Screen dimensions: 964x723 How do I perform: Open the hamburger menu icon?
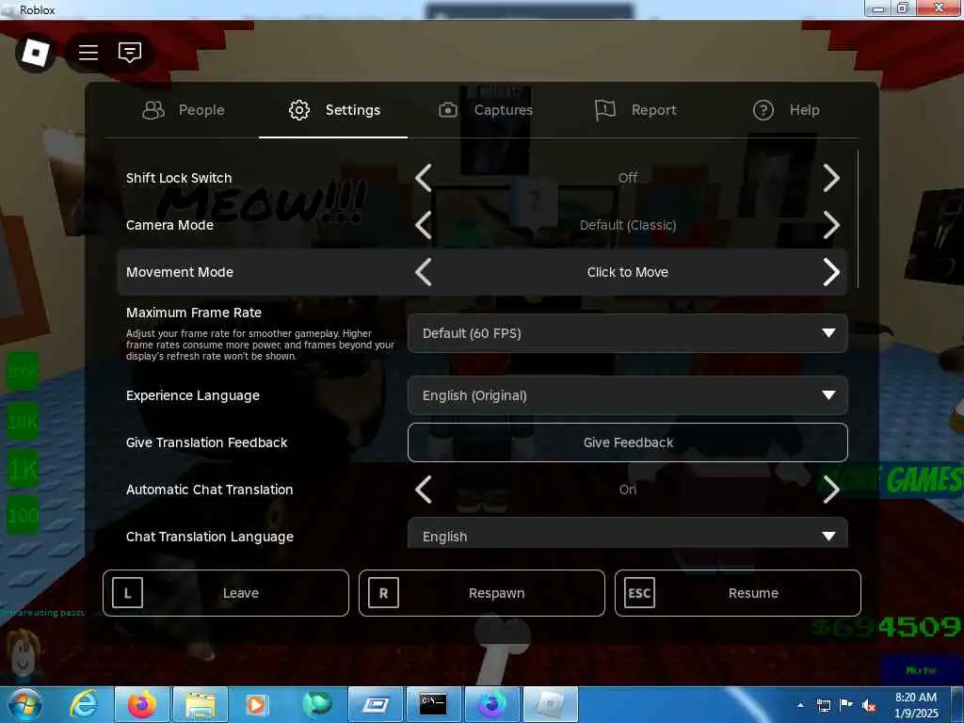pos(88,53)
